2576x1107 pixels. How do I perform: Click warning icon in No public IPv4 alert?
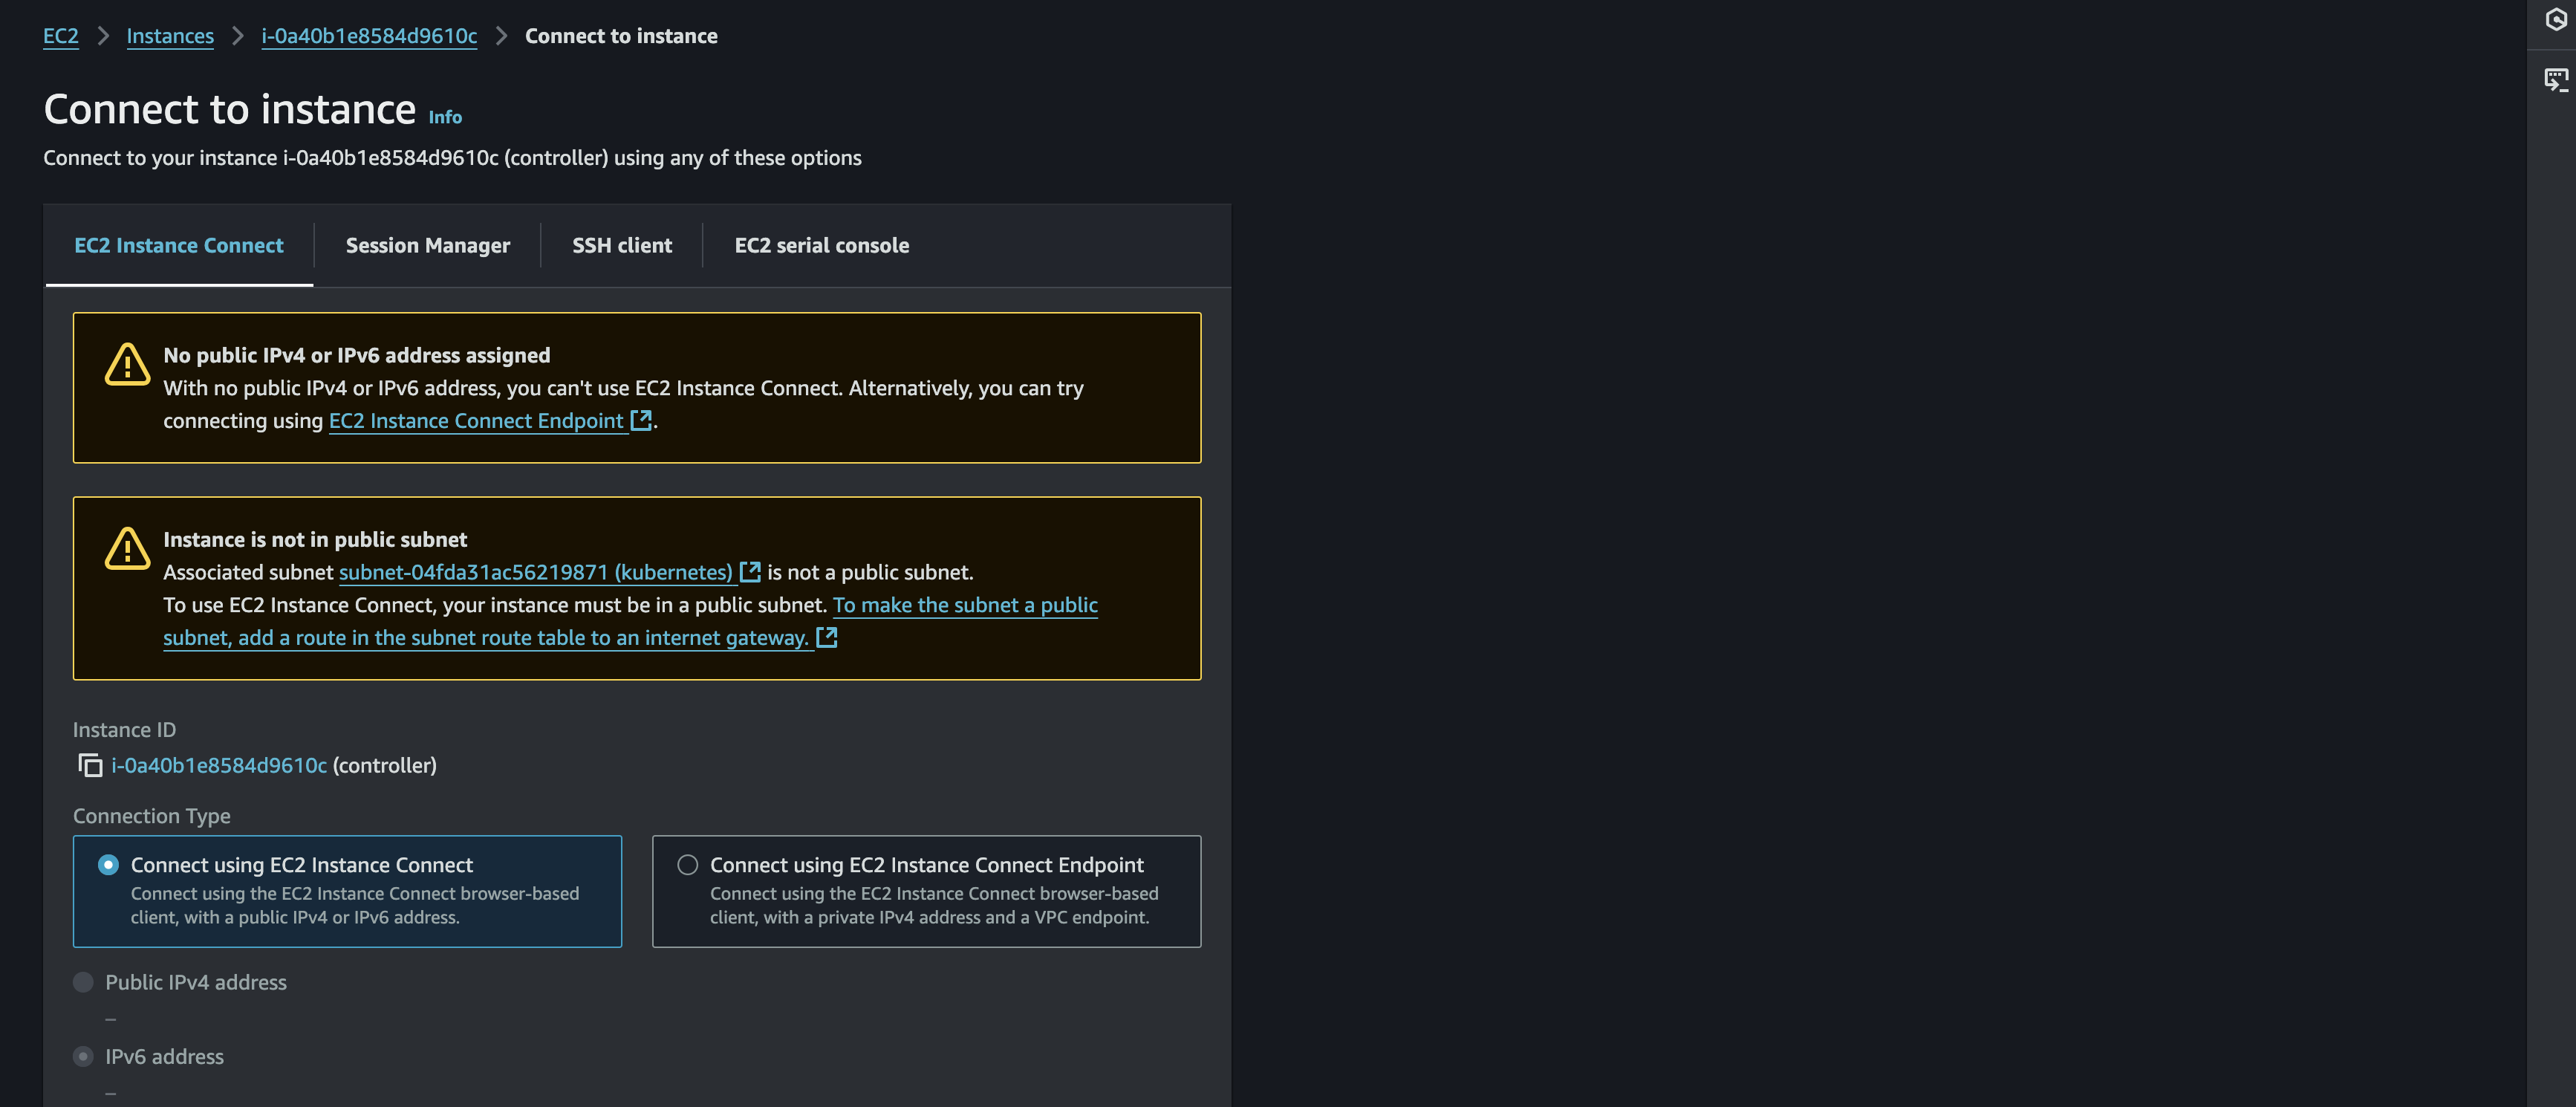click(x=127, y=364)
